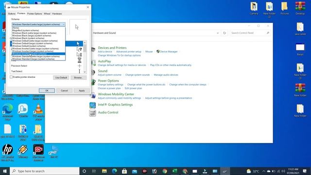
Task: Click the Apply button
Action: pos(82,90)
